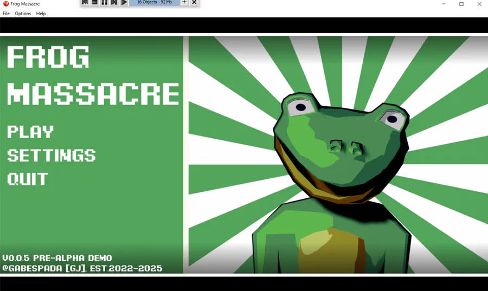This screenshot has width=488, height=291.
Task: Click the Frog Massacre app icon in the title bar
Action: coord(5,4)
